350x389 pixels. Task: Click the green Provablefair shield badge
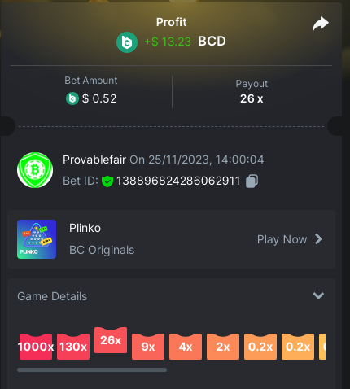pyautogui.click(x=35, y=170)
